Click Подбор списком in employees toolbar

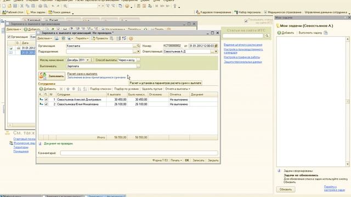(100, 89)
